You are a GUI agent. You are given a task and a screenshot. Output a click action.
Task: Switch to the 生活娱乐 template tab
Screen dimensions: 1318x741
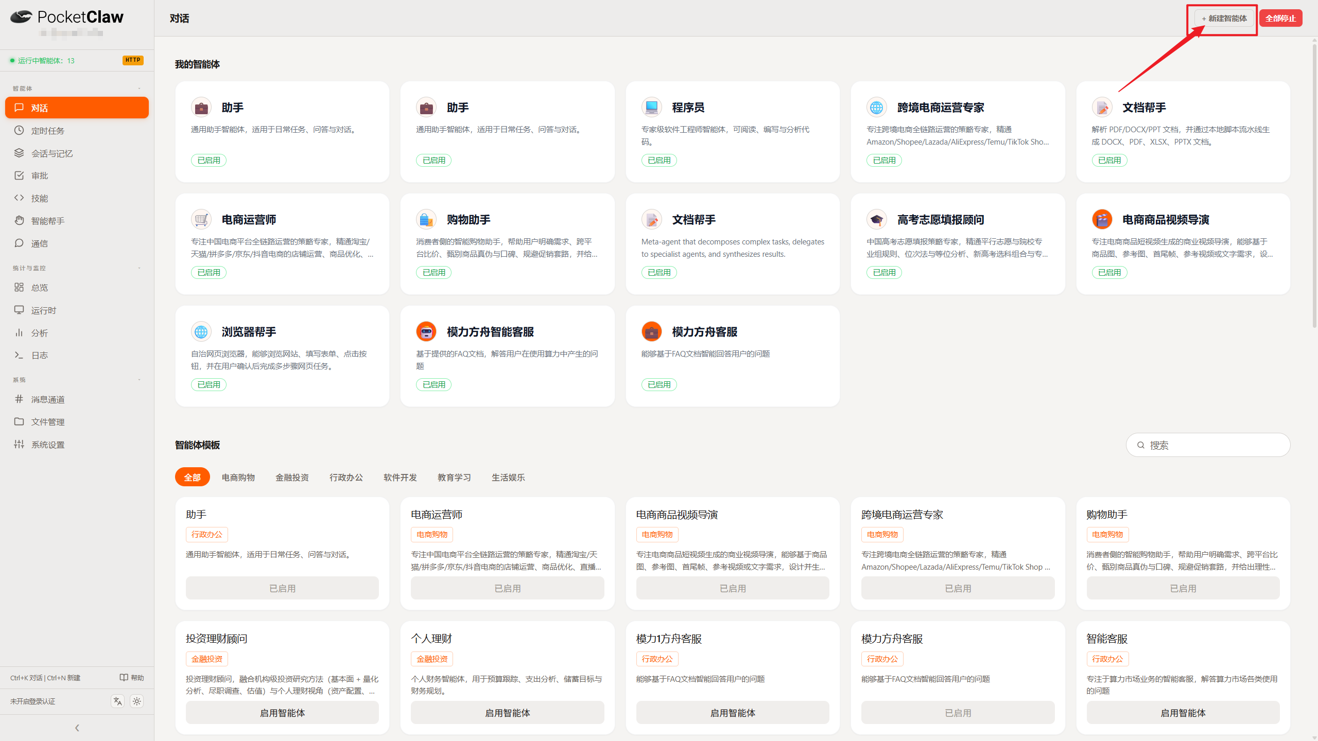pyautogui.click(x=508, y=477)
